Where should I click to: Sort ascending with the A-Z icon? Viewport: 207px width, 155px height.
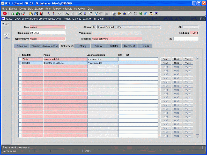(x=49, y=13)
